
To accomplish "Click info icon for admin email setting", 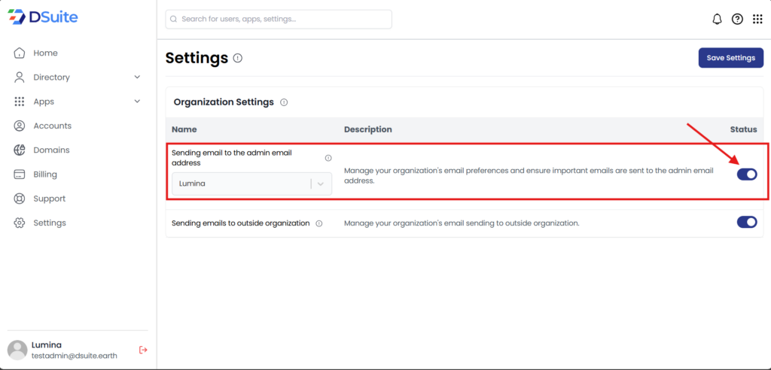I will [x=328, y=158].
